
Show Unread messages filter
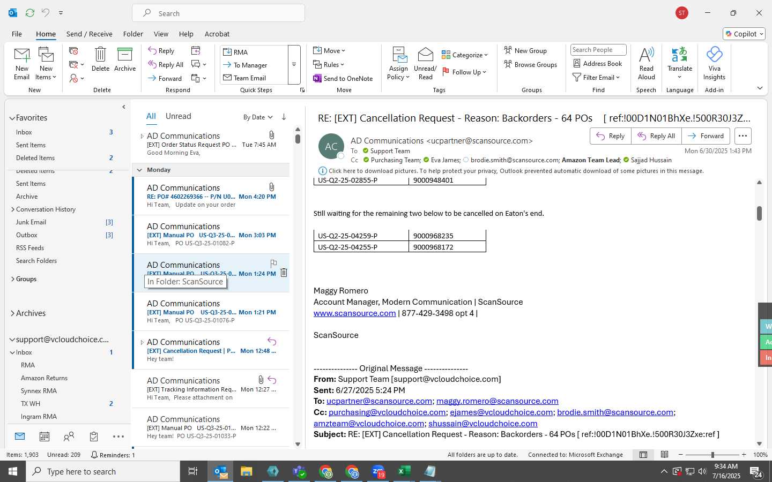tap(178, 116)
